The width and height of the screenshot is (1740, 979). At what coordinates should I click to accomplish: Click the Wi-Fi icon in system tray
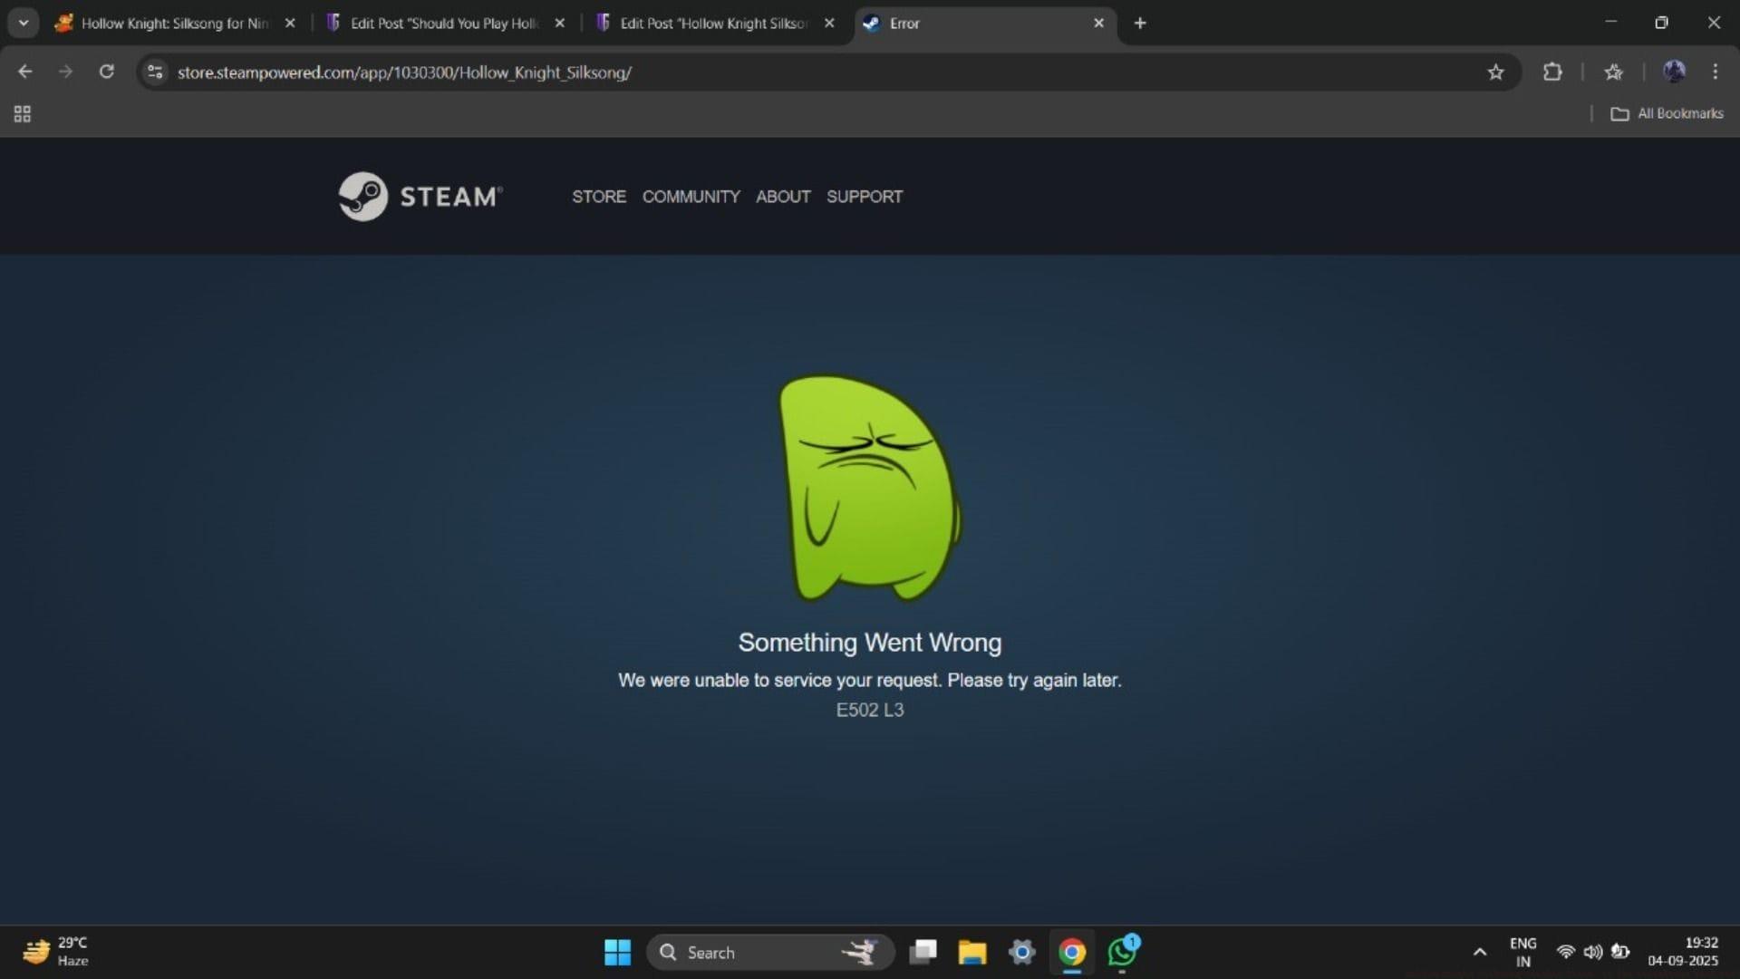pos(1566,952)
